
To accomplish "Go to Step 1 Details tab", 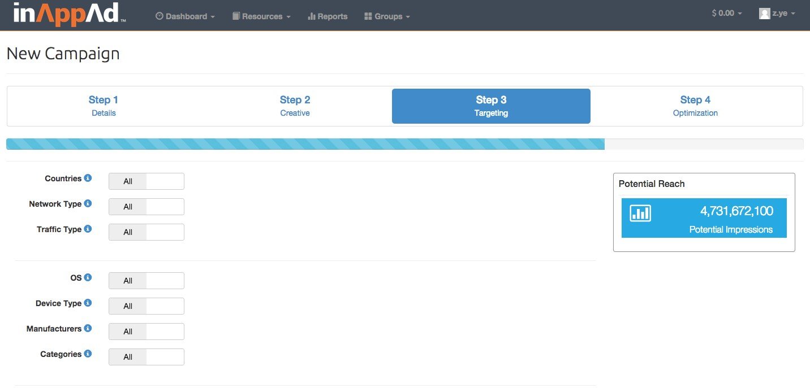I will [104, 106].
